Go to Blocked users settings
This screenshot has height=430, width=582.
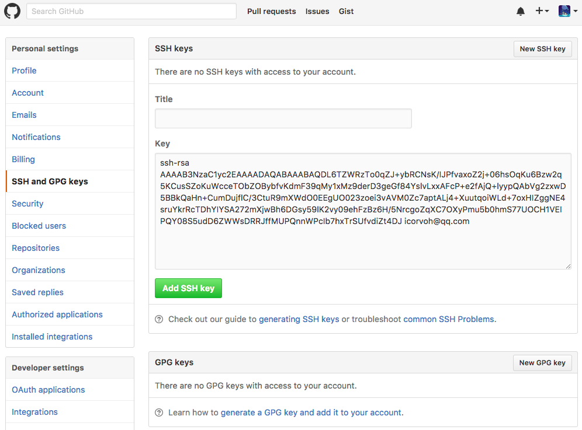[x=70, y=226]
